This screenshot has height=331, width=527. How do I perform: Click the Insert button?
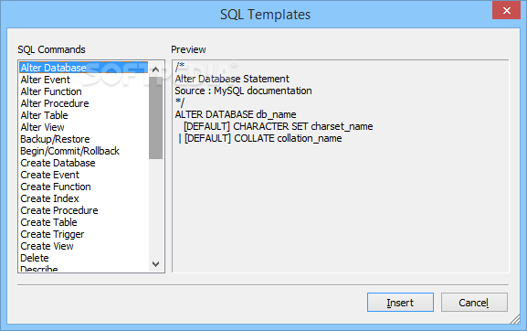point(400,303)
